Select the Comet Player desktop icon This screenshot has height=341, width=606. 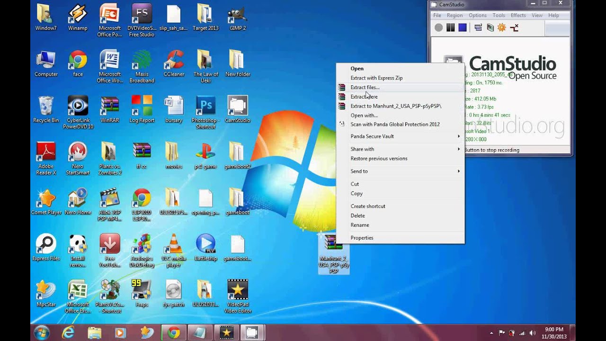46,202
